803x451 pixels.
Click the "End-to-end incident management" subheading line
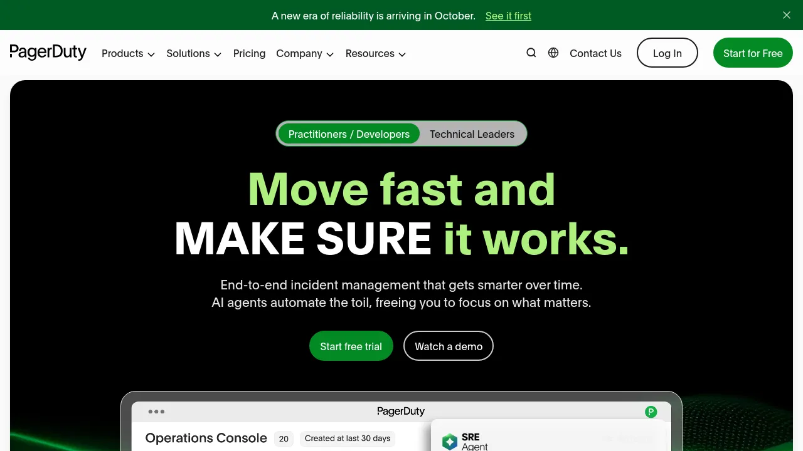(401, 285)
